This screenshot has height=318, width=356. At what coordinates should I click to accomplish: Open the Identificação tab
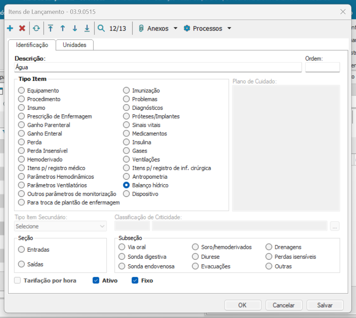coord(32,45)
